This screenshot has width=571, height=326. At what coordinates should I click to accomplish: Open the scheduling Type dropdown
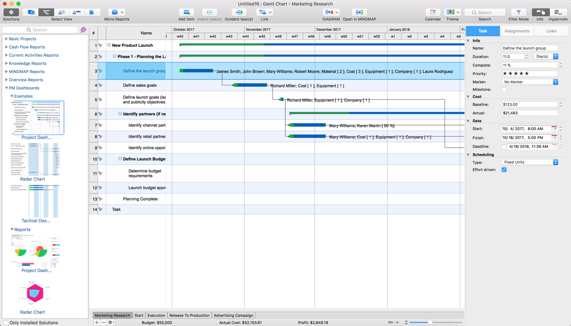click(x=530, y=162)
